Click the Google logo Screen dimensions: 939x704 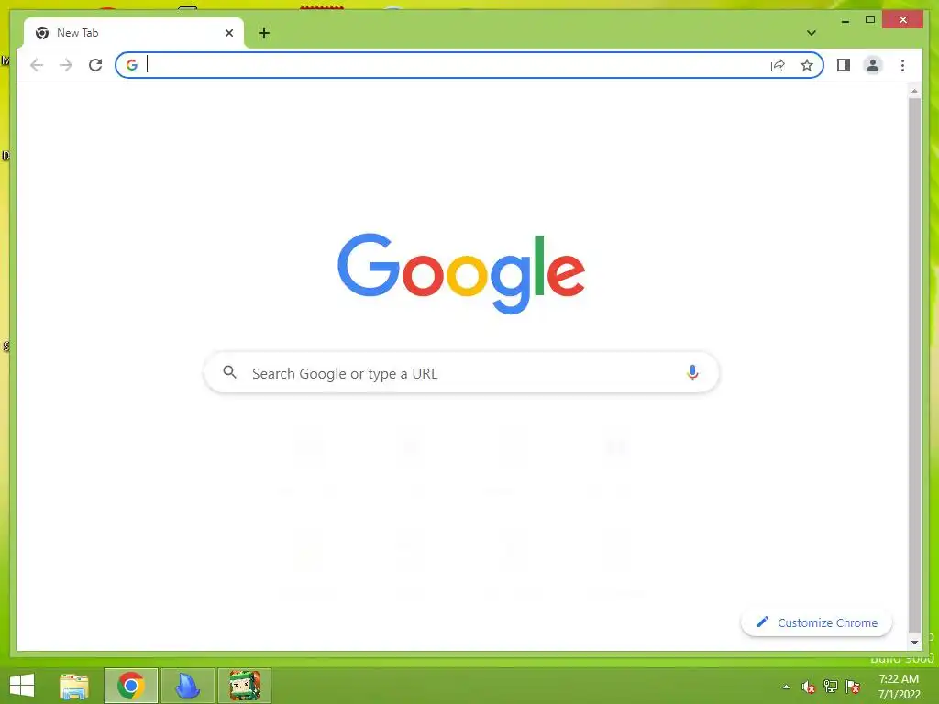pyautogui.click(x=461, y=273)
